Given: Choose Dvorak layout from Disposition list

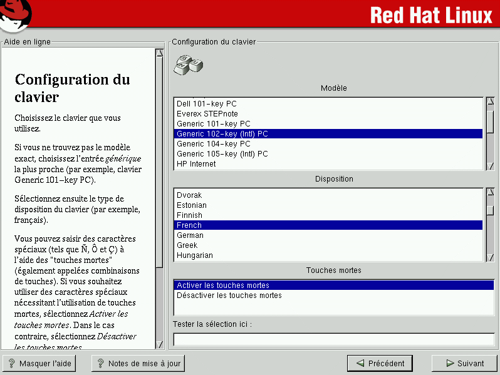Looking at the screenshot, I should 189,195.
